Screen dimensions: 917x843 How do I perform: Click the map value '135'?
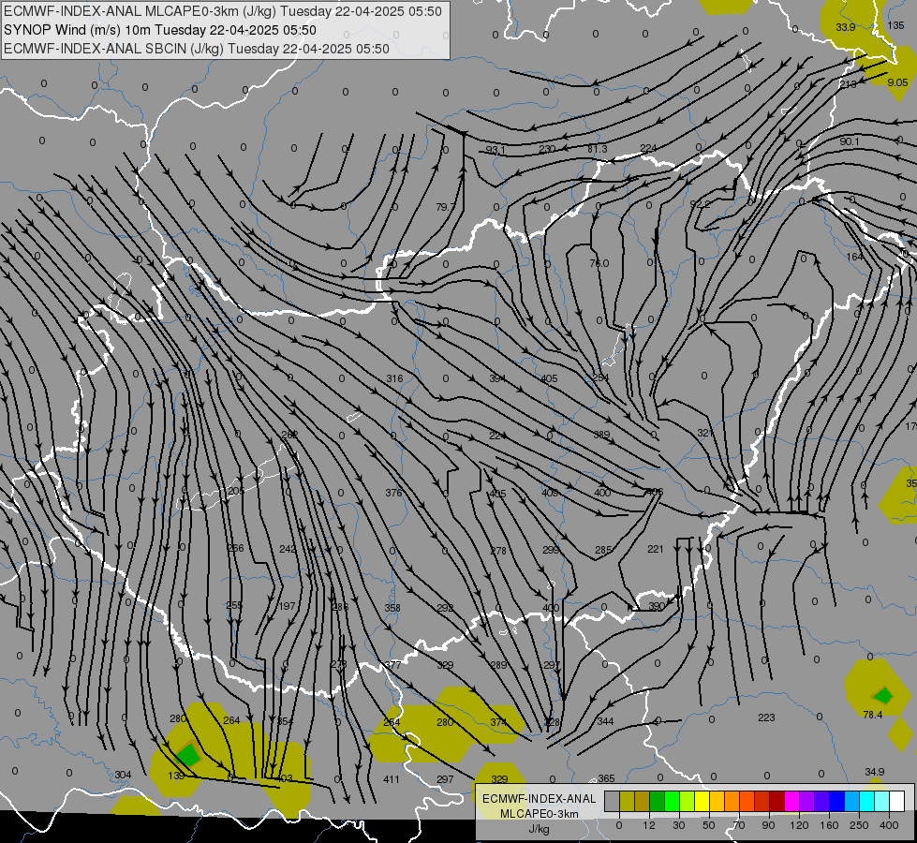[895, 25]
